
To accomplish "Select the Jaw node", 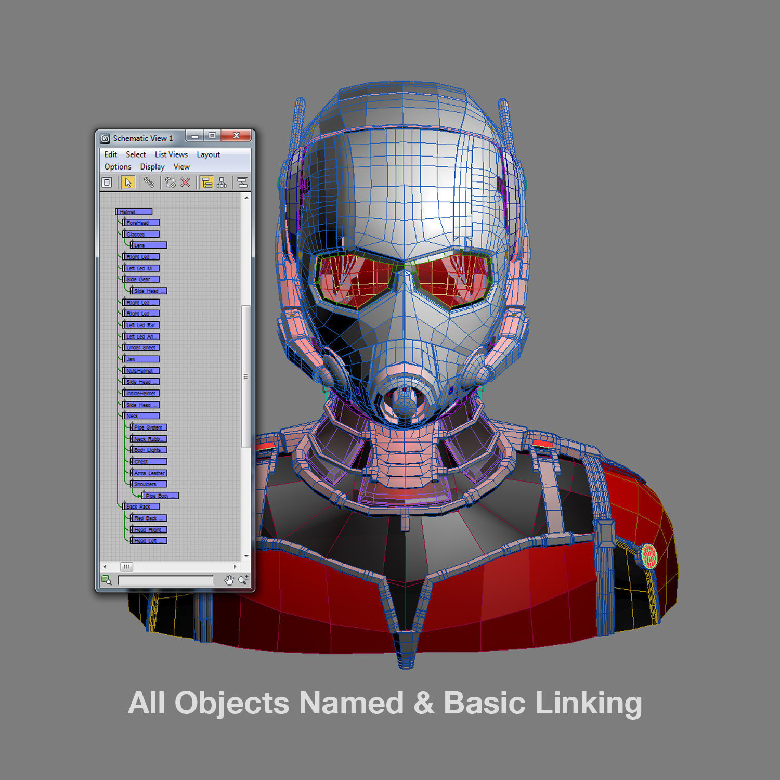I will tap(141, 359).
